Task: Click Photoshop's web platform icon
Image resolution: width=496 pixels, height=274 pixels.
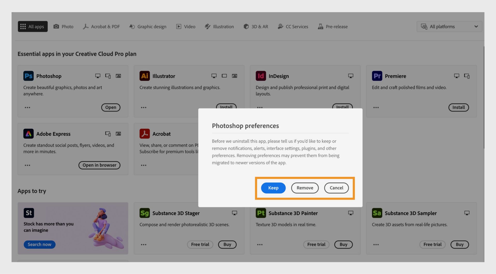Action: pos(118,76)
